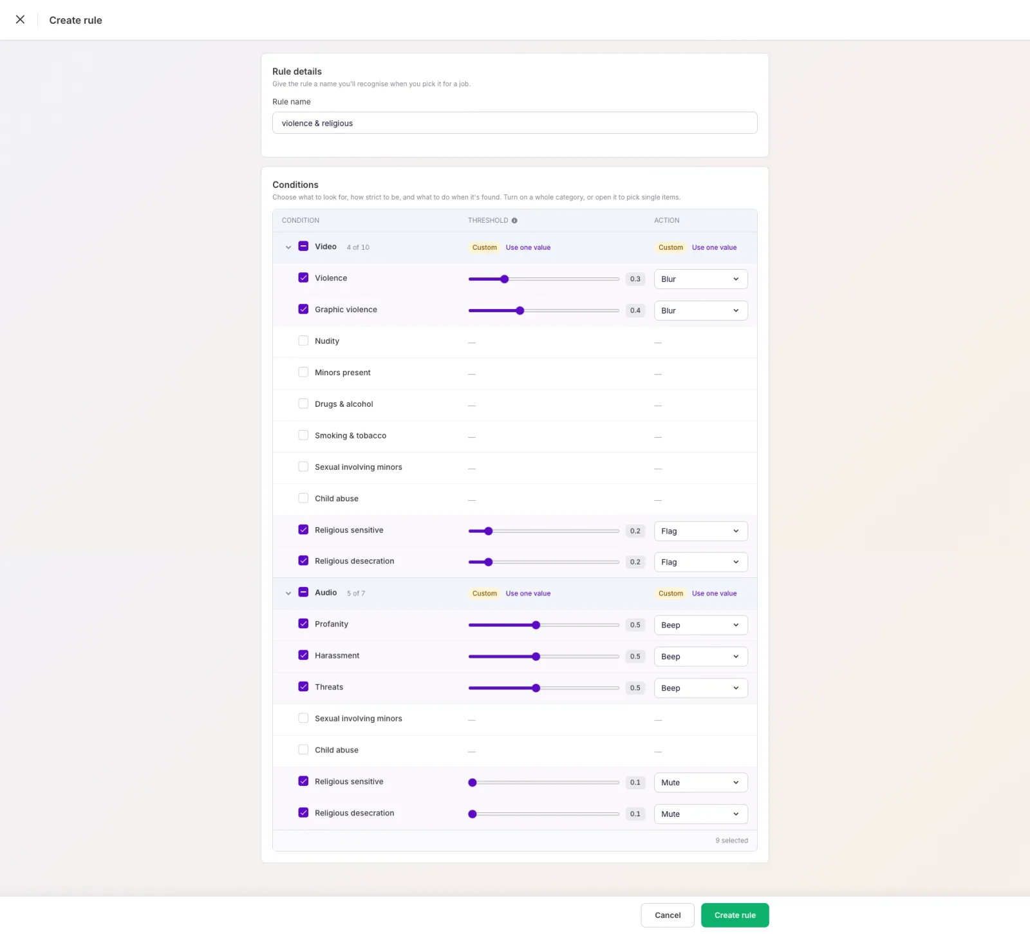Uncheck the Threats audio condition
The image size is (1030, 934).
click(303, 687)
